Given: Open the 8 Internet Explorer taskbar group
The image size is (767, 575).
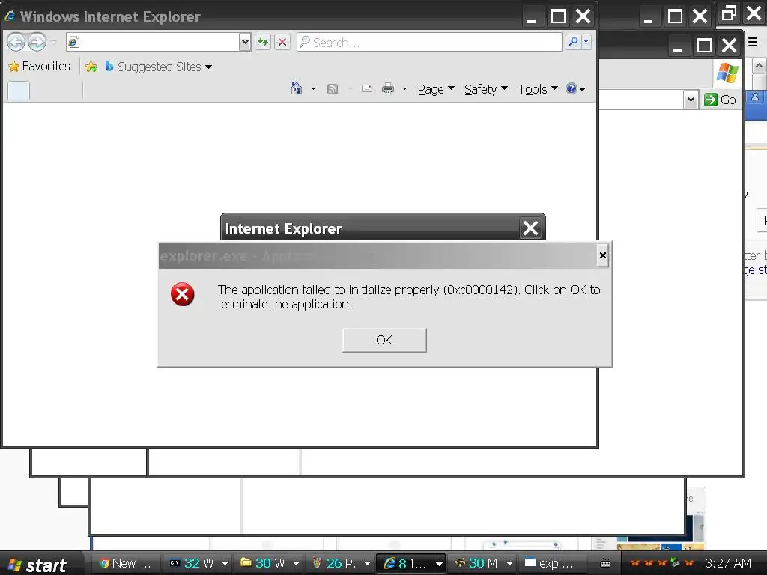Looking at the screenshot, I should 411,563.
